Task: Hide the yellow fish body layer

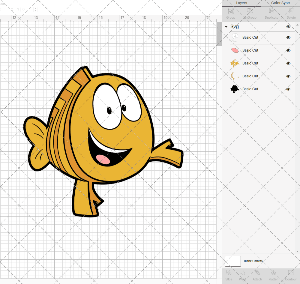Action: click(288, 63)
